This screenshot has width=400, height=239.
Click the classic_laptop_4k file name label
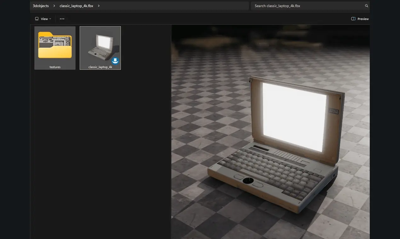click(100, 67)
